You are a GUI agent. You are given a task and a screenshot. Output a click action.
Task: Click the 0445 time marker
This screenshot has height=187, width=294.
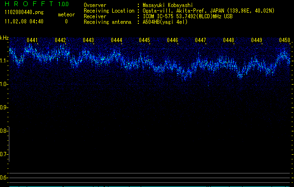coord(144,41)
